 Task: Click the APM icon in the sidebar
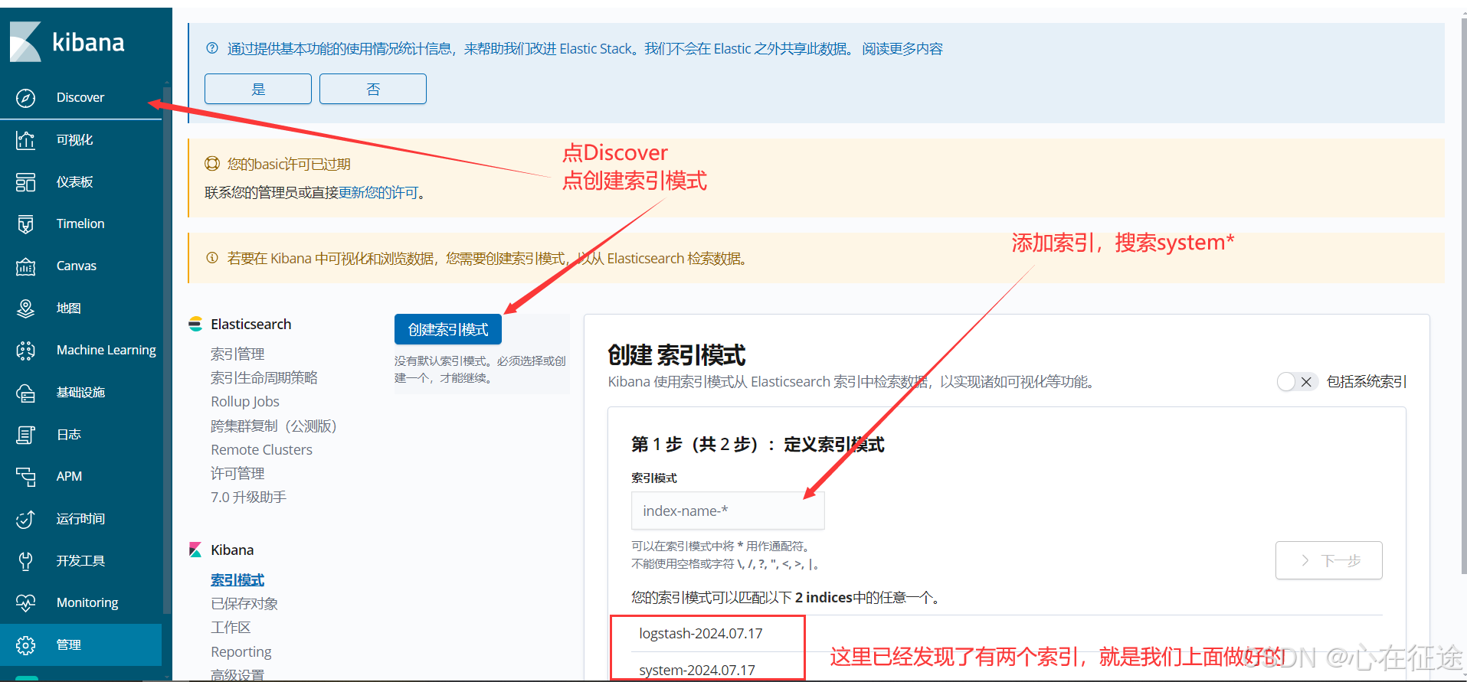pos(25,477)
